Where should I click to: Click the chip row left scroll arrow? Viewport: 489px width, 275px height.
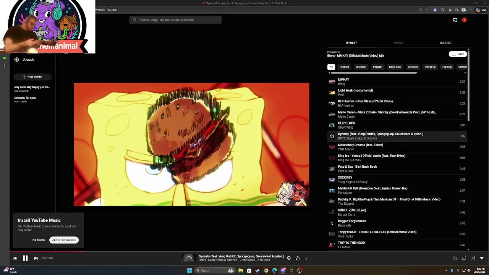click(329, 73)
